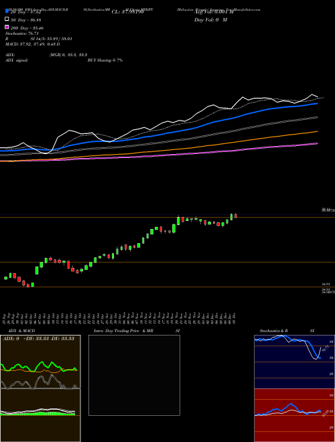Click the 'Day Vol: 0 M' text
This screenshot has height=442, width=335.
(210, 20)
